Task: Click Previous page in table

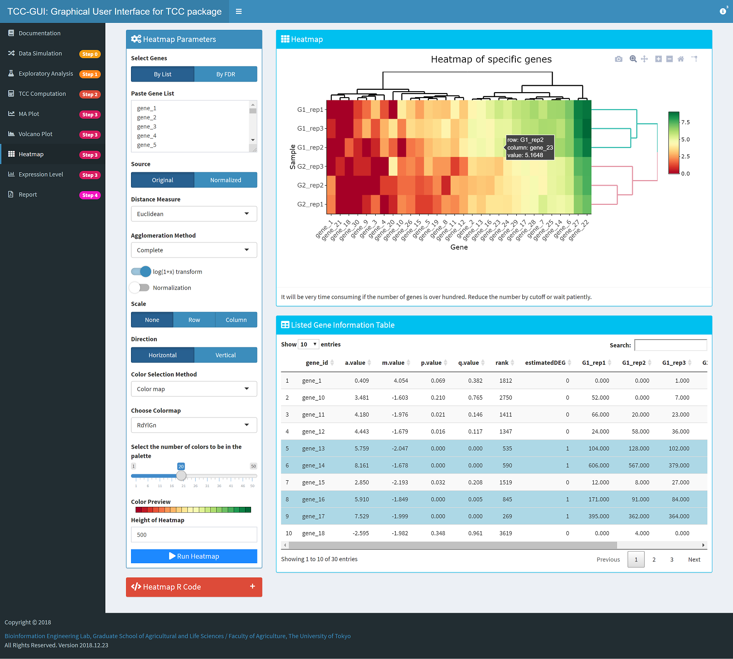Action: pyautogui.click(x=608, y=560)
